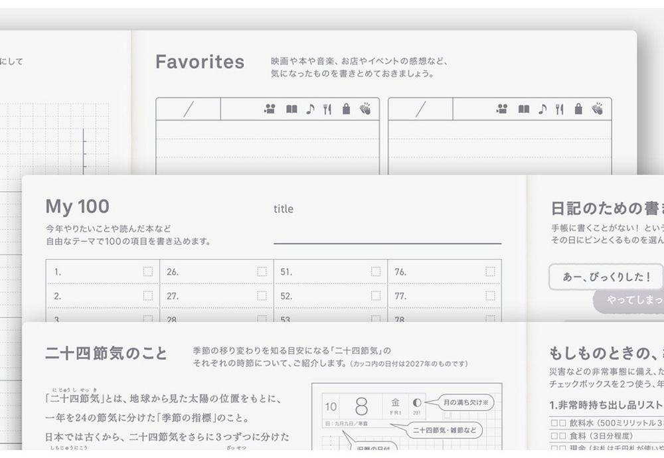This screenshot has height=458, width=664.
Task: Select the music note icon in left card
Action: pyautogui.click(x=310, y=110)
